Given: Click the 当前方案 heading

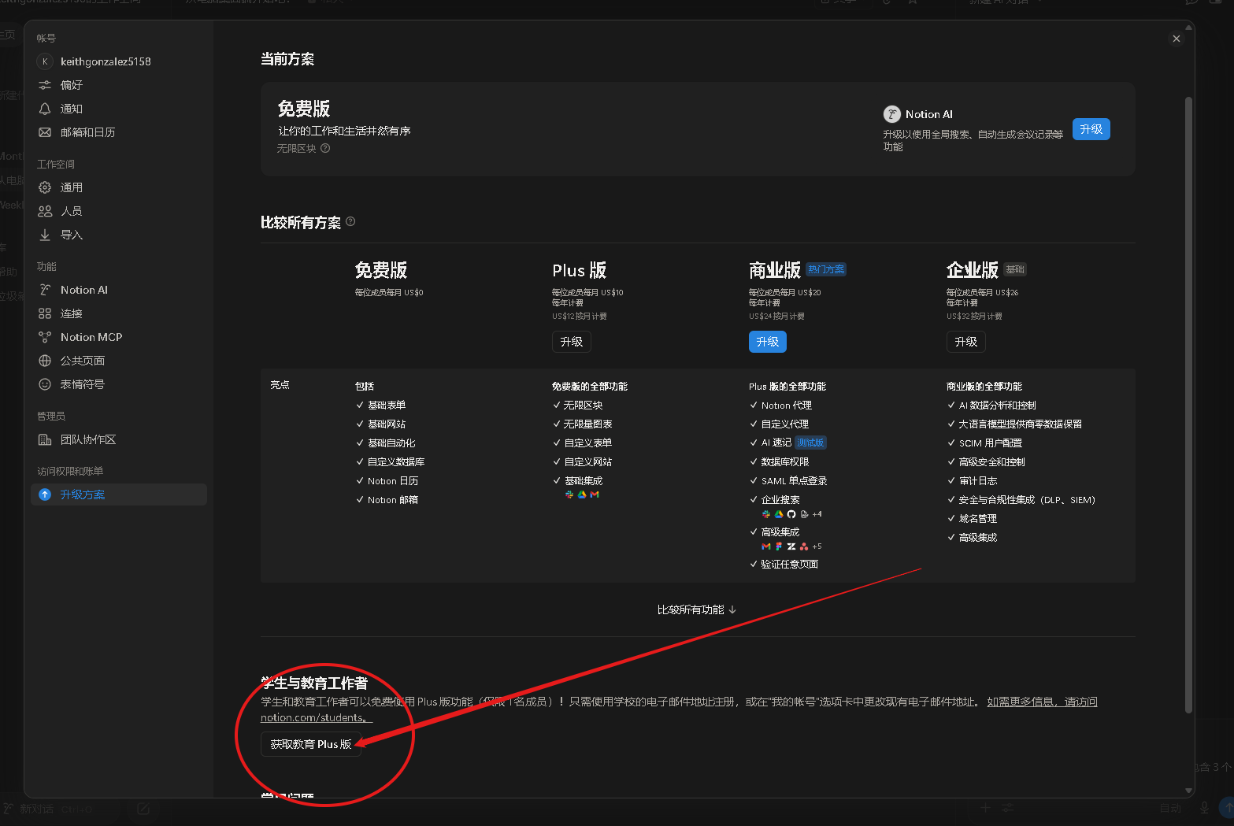Looking at the screenshot, I should (x=287, y=59).
